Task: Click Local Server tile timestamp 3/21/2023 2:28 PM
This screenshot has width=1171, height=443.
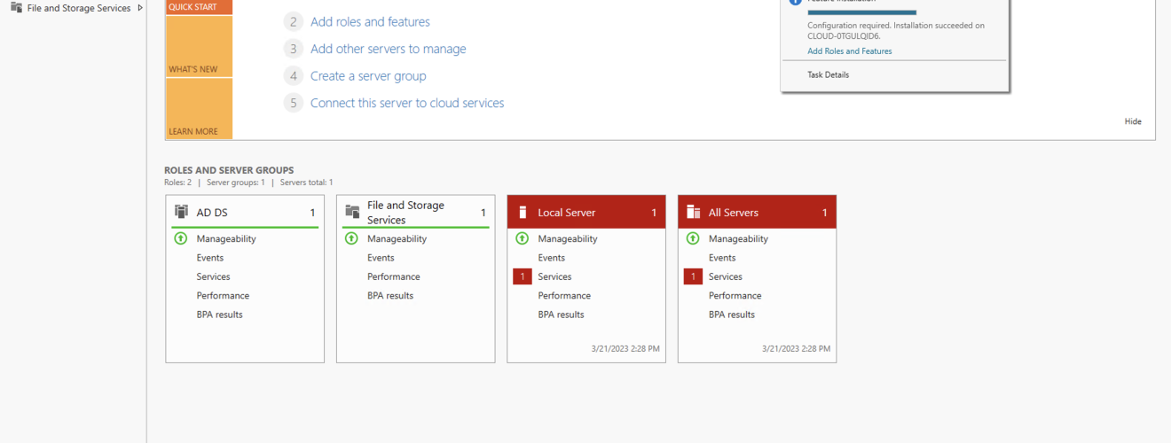Action: coord(625,349)
